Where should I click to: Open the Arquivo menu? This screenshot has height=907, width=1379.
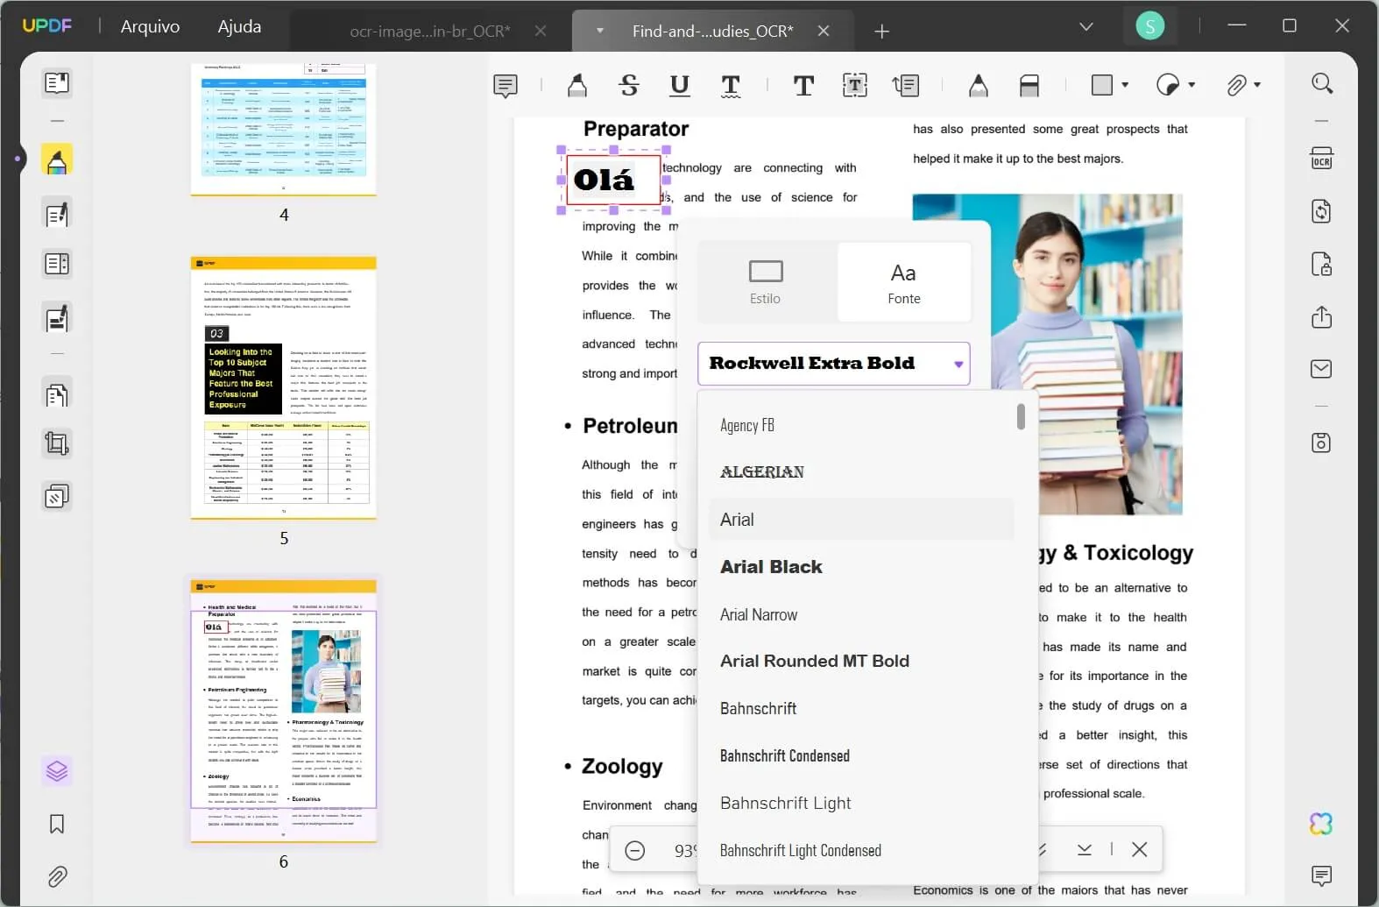coord(150,26)
